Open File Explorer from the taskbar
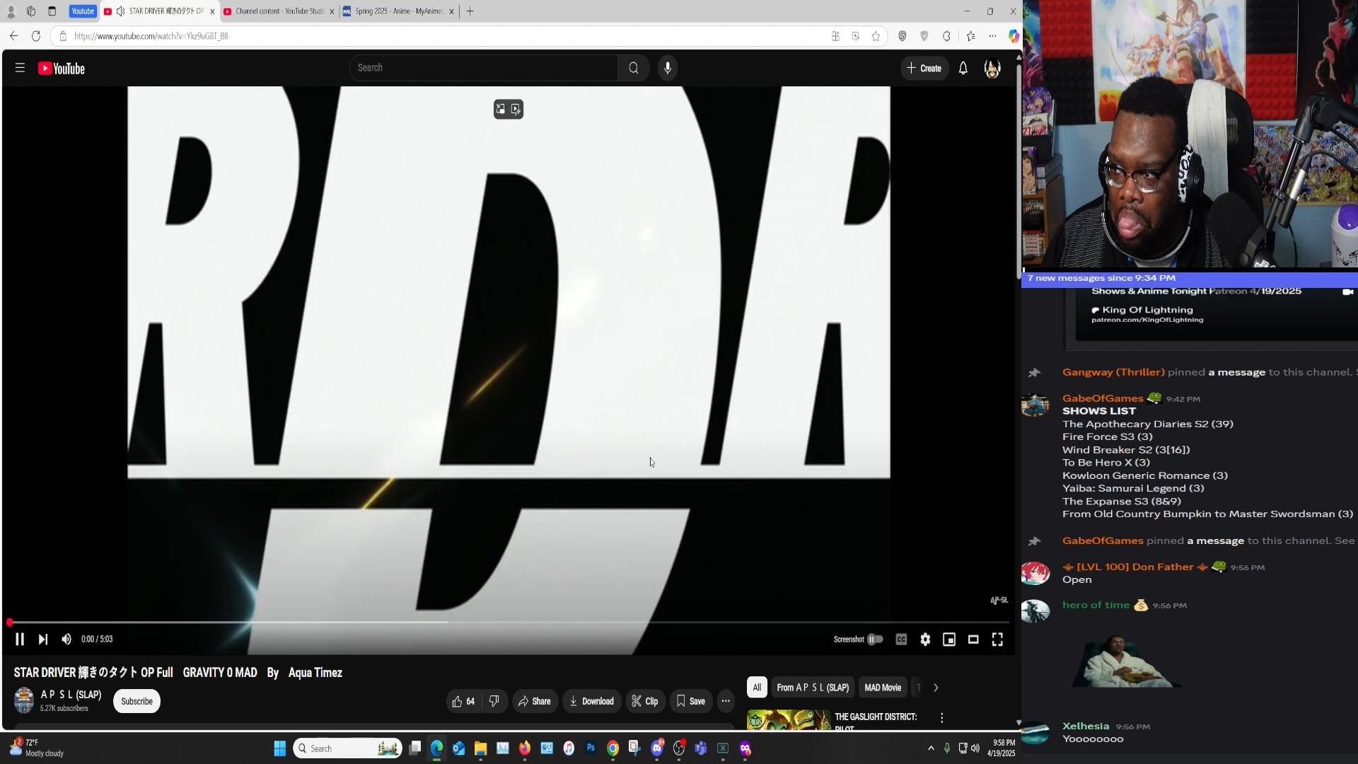Viewport: 1358px width, 764px height. (x=481, y=748)
